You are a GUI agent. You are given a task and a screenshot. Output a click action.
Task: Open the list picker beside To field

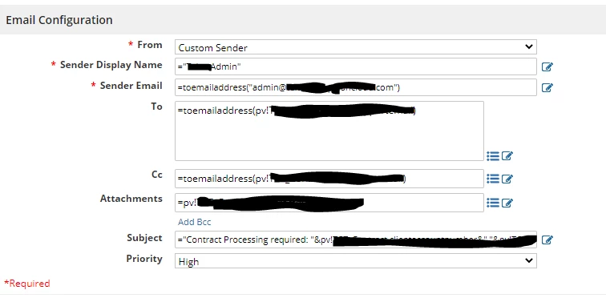point(493,156)
